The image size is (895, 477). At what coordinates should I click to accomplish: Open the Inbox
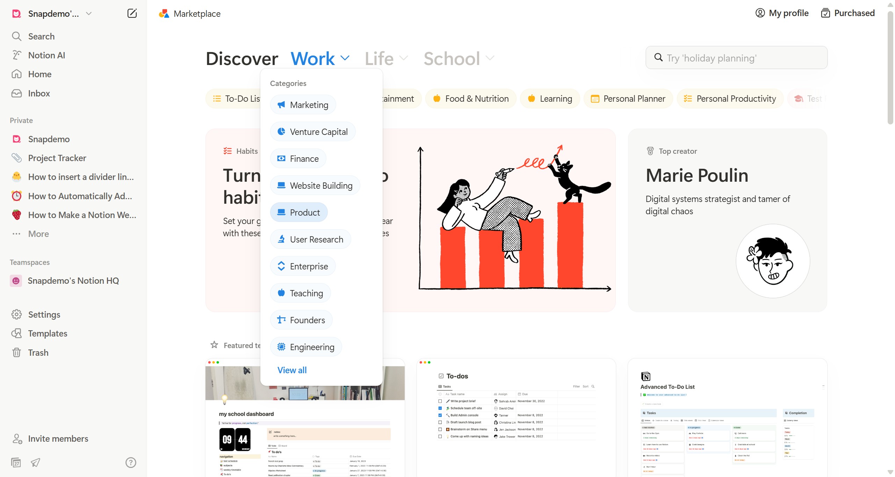73,93
